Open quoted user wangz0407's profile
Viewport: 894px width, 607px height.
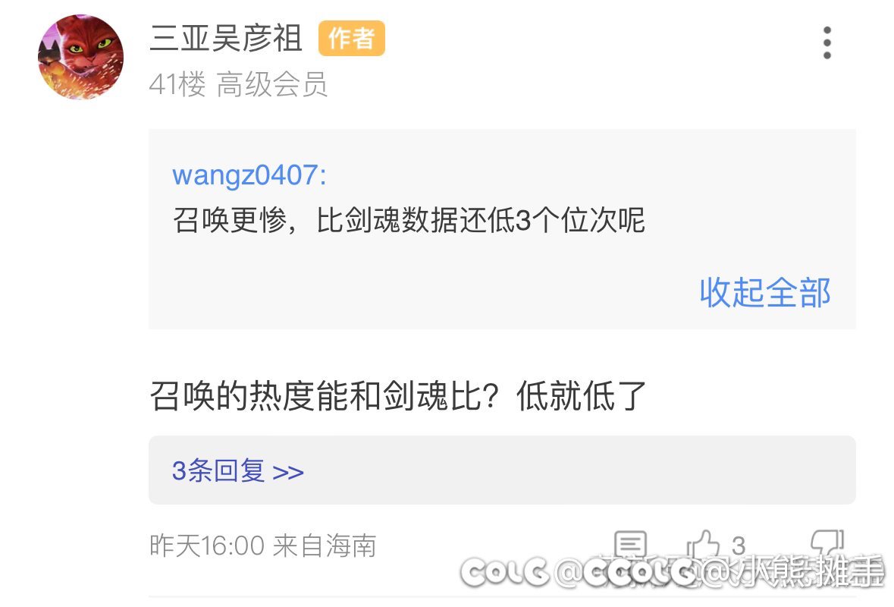(249, 175)
